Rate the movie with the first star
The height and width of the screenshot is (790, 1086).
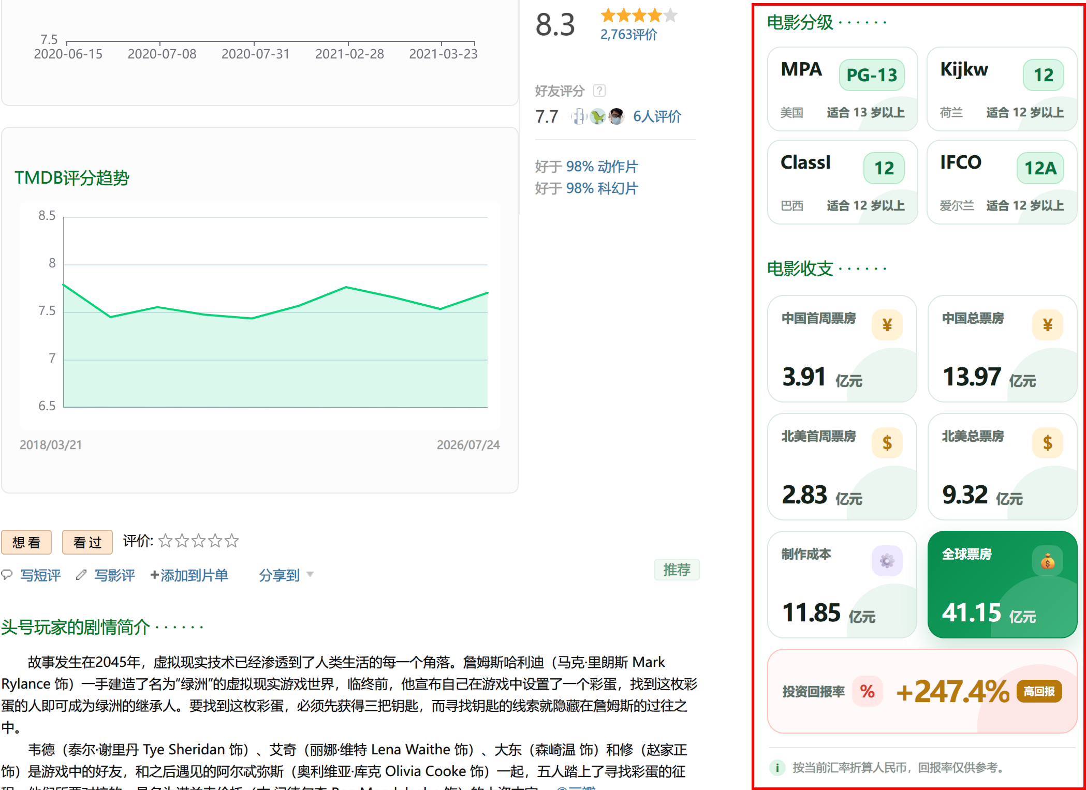coord(166,541)
